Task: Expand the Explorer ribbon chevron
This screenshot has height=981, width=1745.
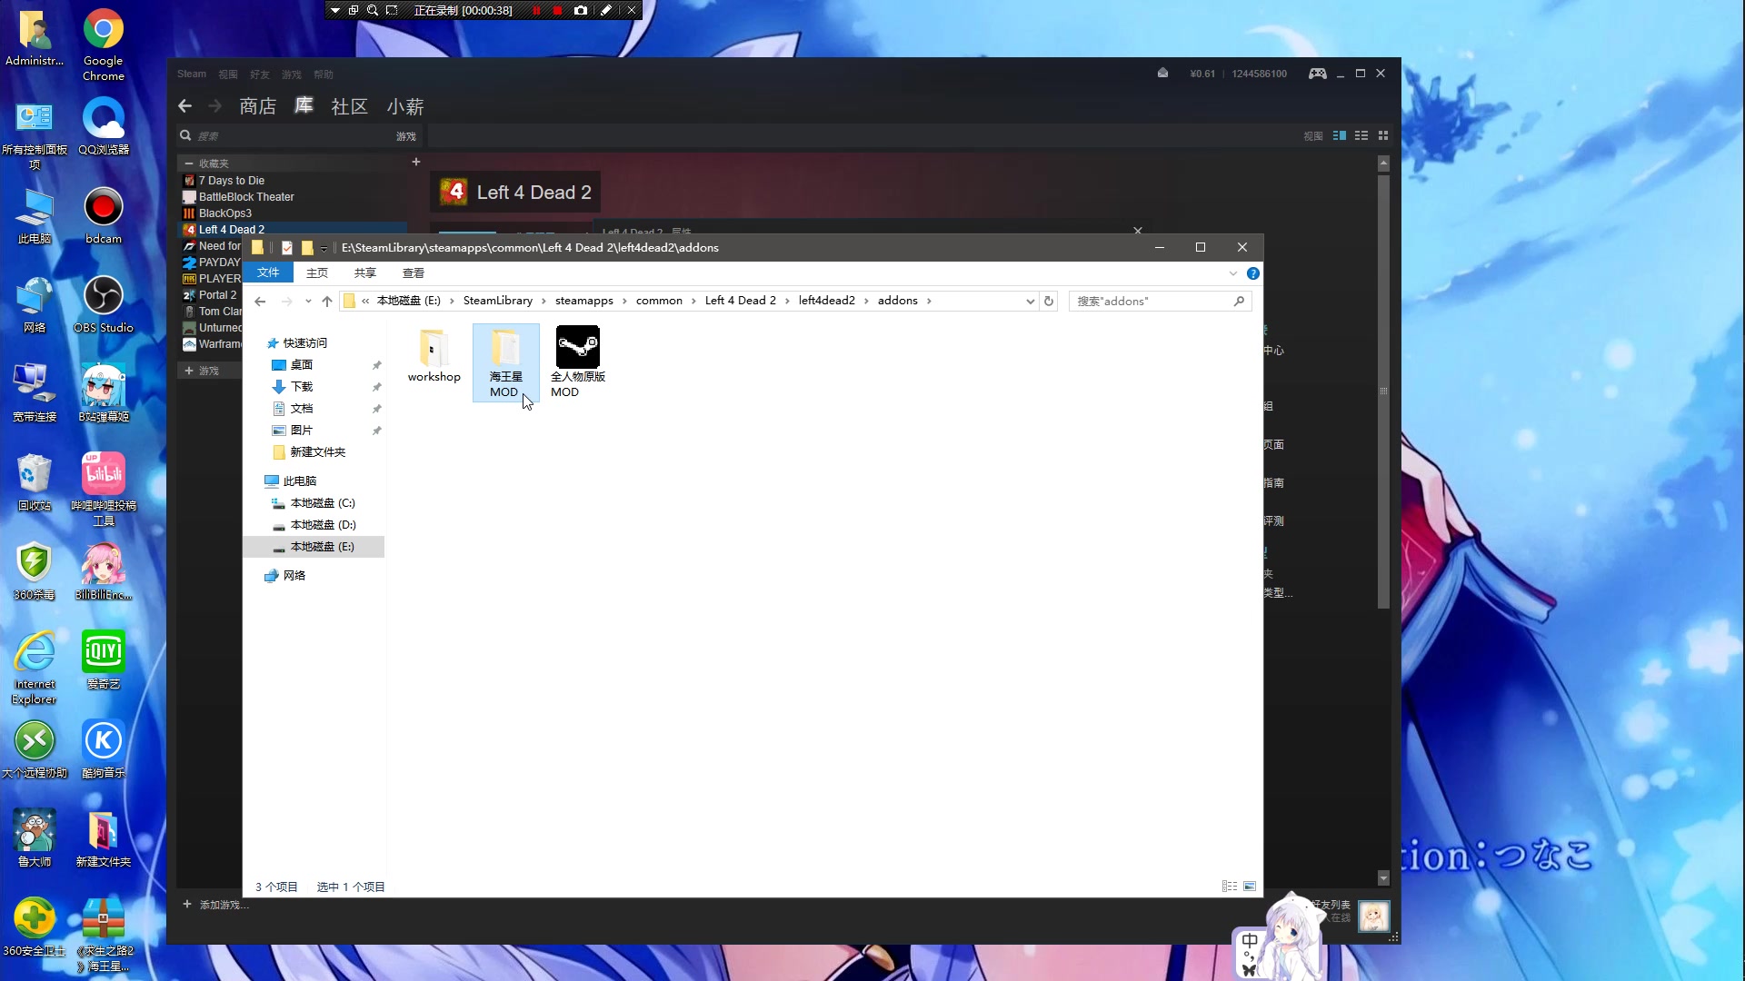Action: 1233,273
